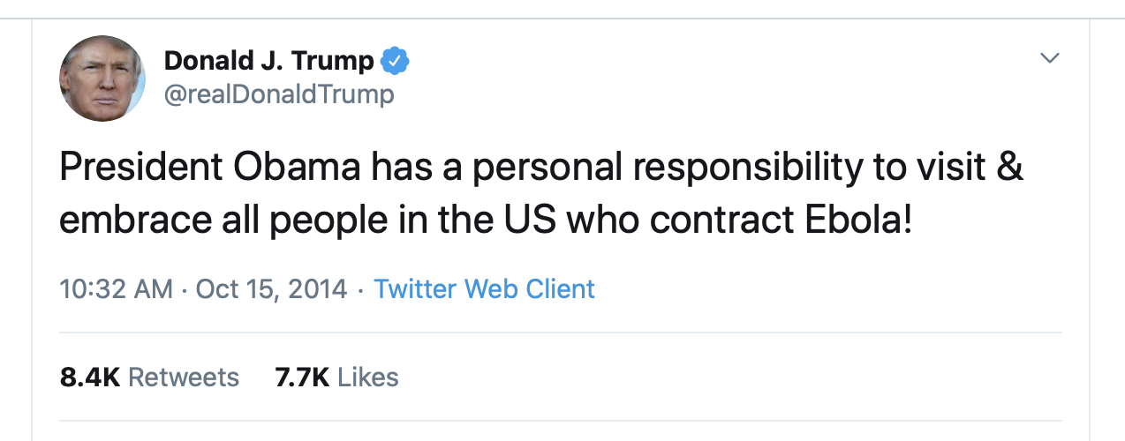Click the "Twitter Web Client" source link
The image size is (1125, 441).
pos(484,288)
